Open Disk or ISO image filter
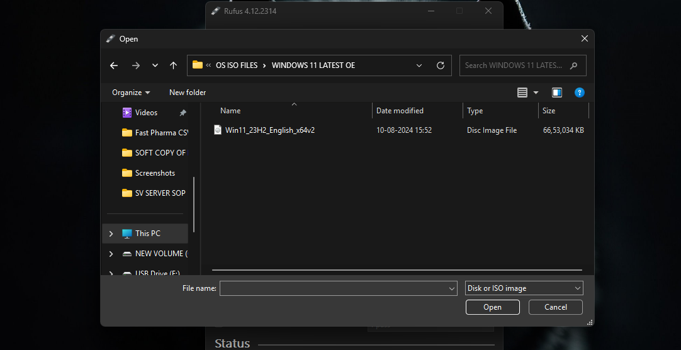This screenshot has width=681, height=350. click(x=524, y=288)
